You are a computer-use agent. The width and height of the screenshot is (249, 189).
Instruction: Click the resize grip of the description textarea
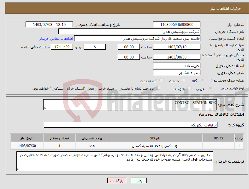45,108
